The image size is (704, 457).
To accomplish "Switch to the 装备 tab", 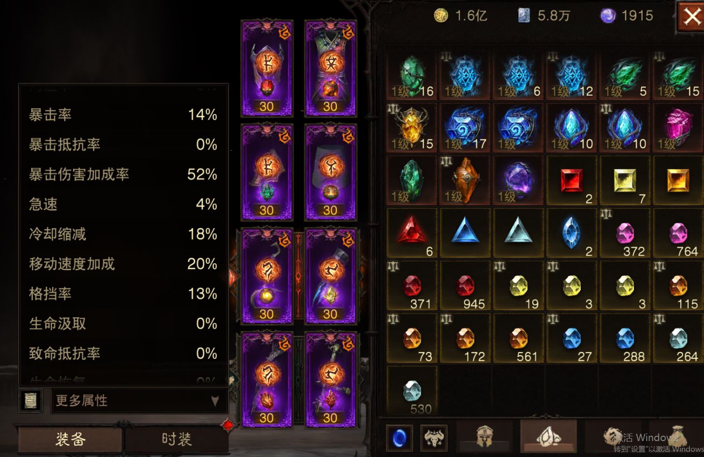I will [71, 439].
